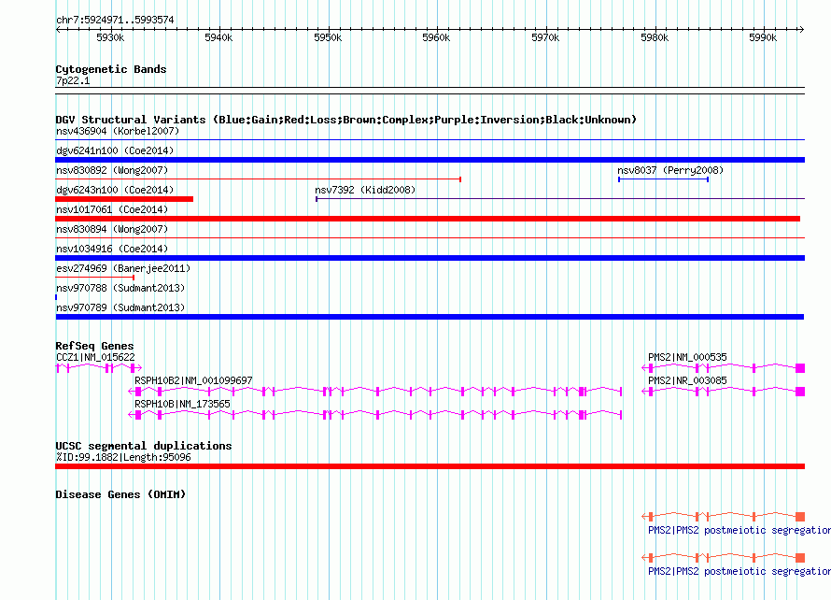Click the 5940k ruler tick label
The image size is (831, 600).
coord(218,37)
